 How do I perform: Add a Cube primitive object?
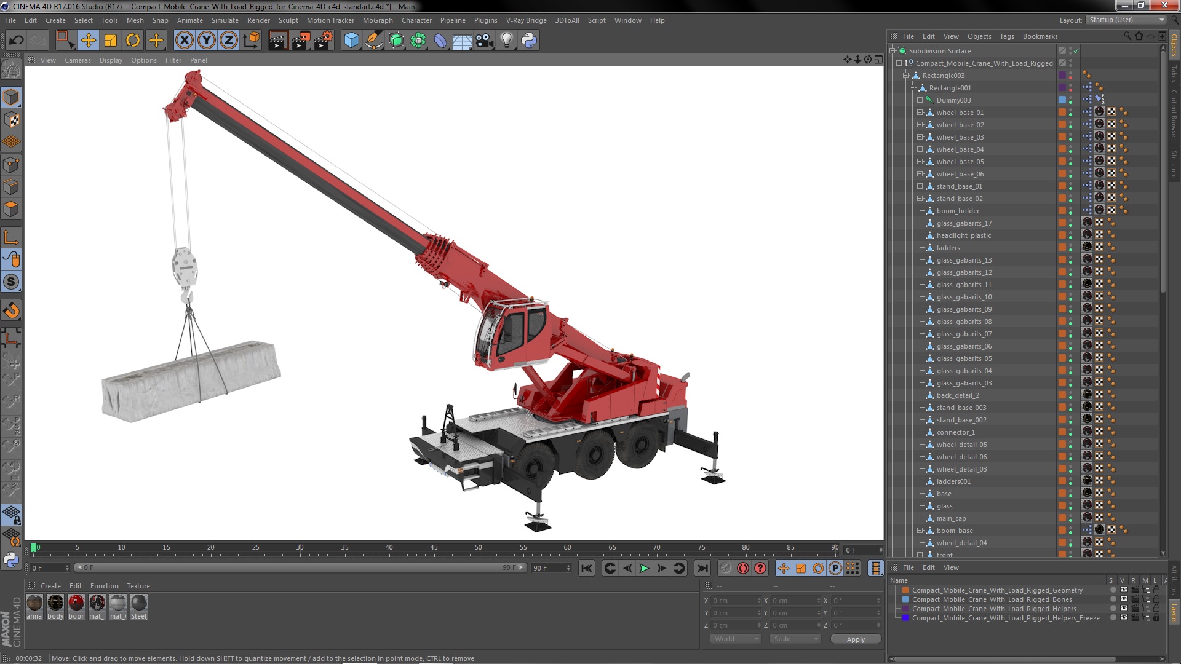coord(351,41)
